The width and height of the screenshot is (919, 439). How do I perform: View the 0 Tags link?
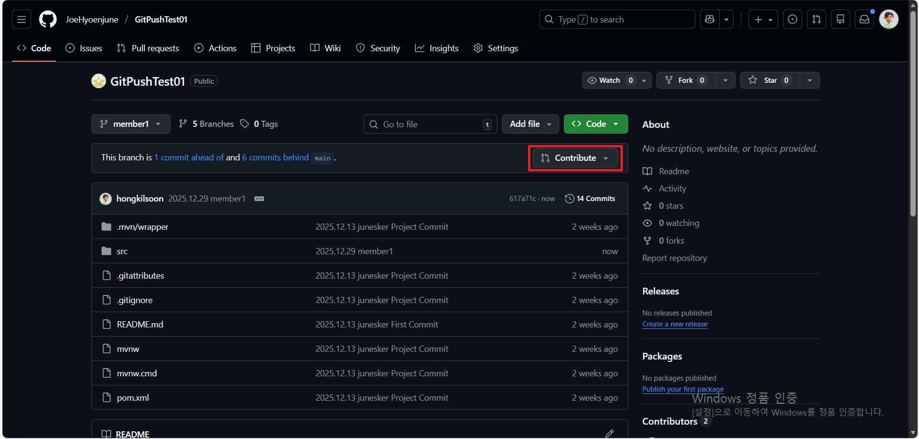pyautogui.click(x=259, y=124)
